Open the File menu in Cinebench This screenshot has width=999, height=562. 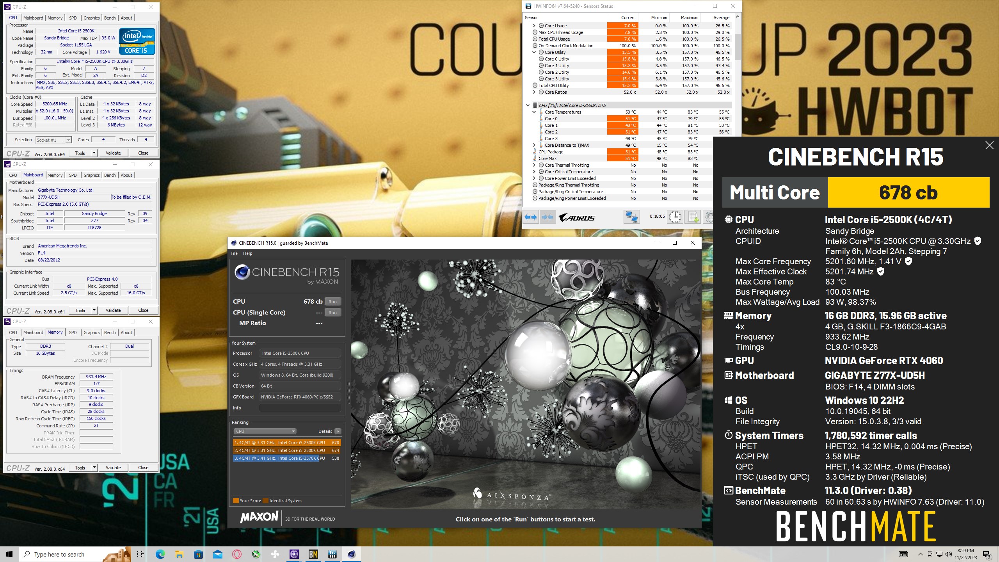click(x=234, y=253)
